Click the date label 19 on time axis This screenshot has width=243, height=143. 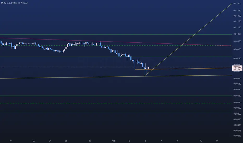pyautogui.click(x=10, y=141)
